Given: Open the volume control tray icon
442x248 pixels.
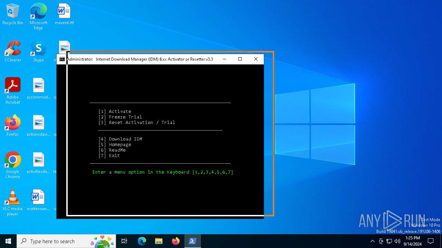Looking at the screenshot, I should [x=397, y=241].
